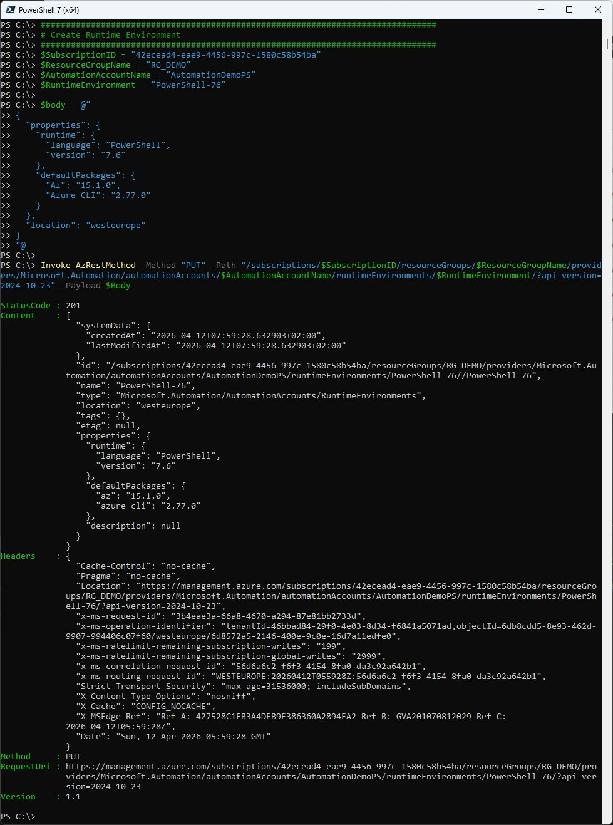
Task: Maximize the PowerShell 7 window
Action: 569,9
